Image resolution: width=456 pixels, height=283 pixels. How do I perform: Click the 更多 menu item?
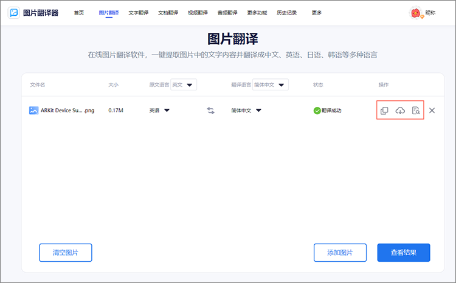pyautogui.click(x=317, y=13)
